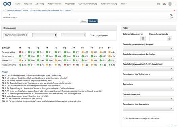Click orange dot for Fischer Urs F1

pyautogui.click(x=20, y=60)
